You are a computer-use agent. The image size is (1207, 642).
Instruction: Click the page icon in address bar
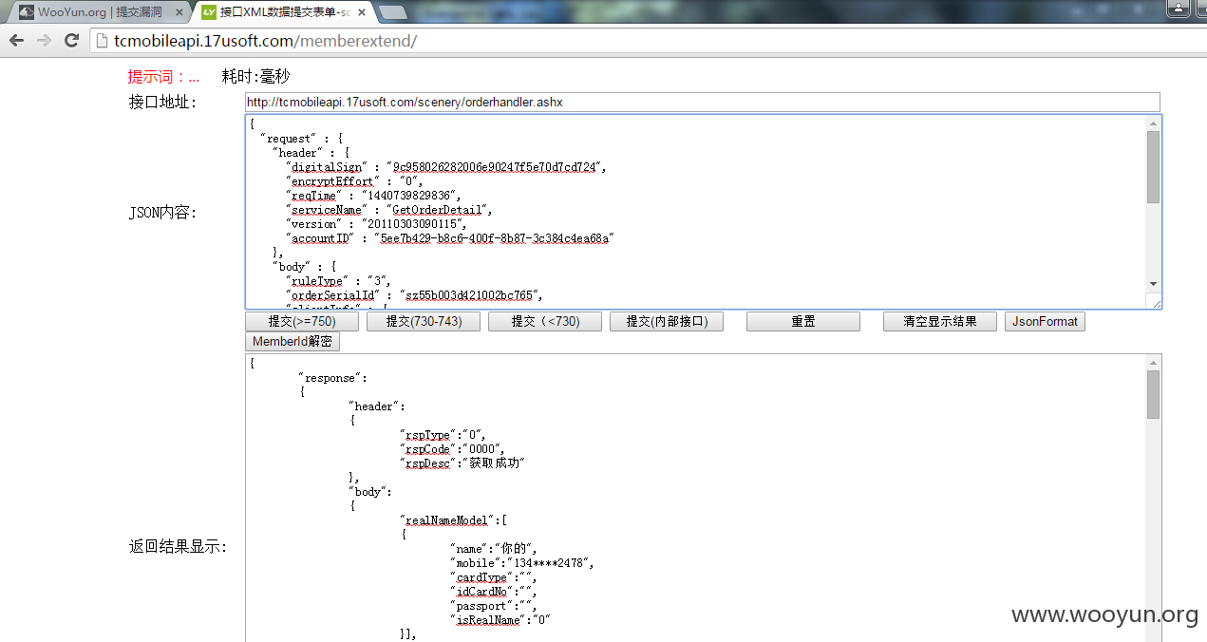103,41
